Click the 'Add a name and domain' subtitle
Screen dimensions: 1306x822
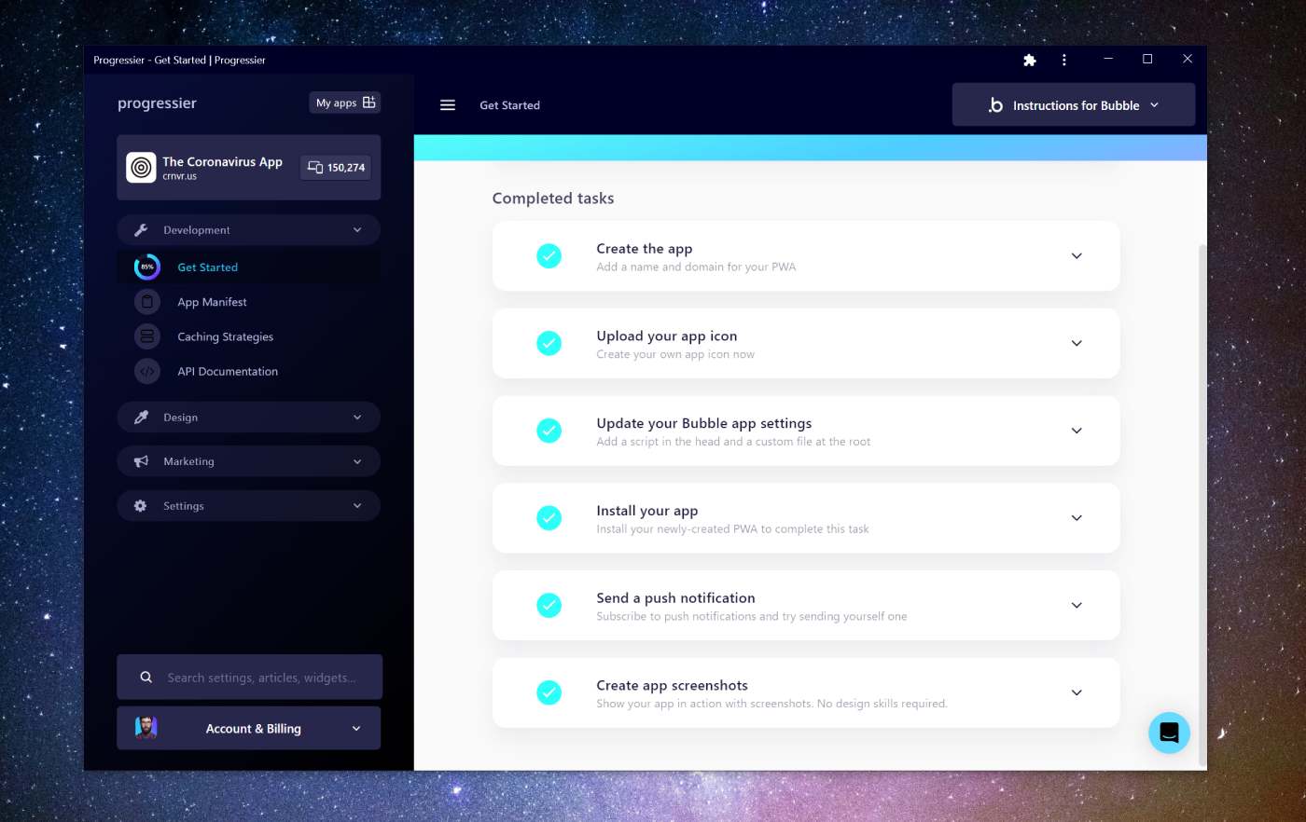[x=697, y=267]
